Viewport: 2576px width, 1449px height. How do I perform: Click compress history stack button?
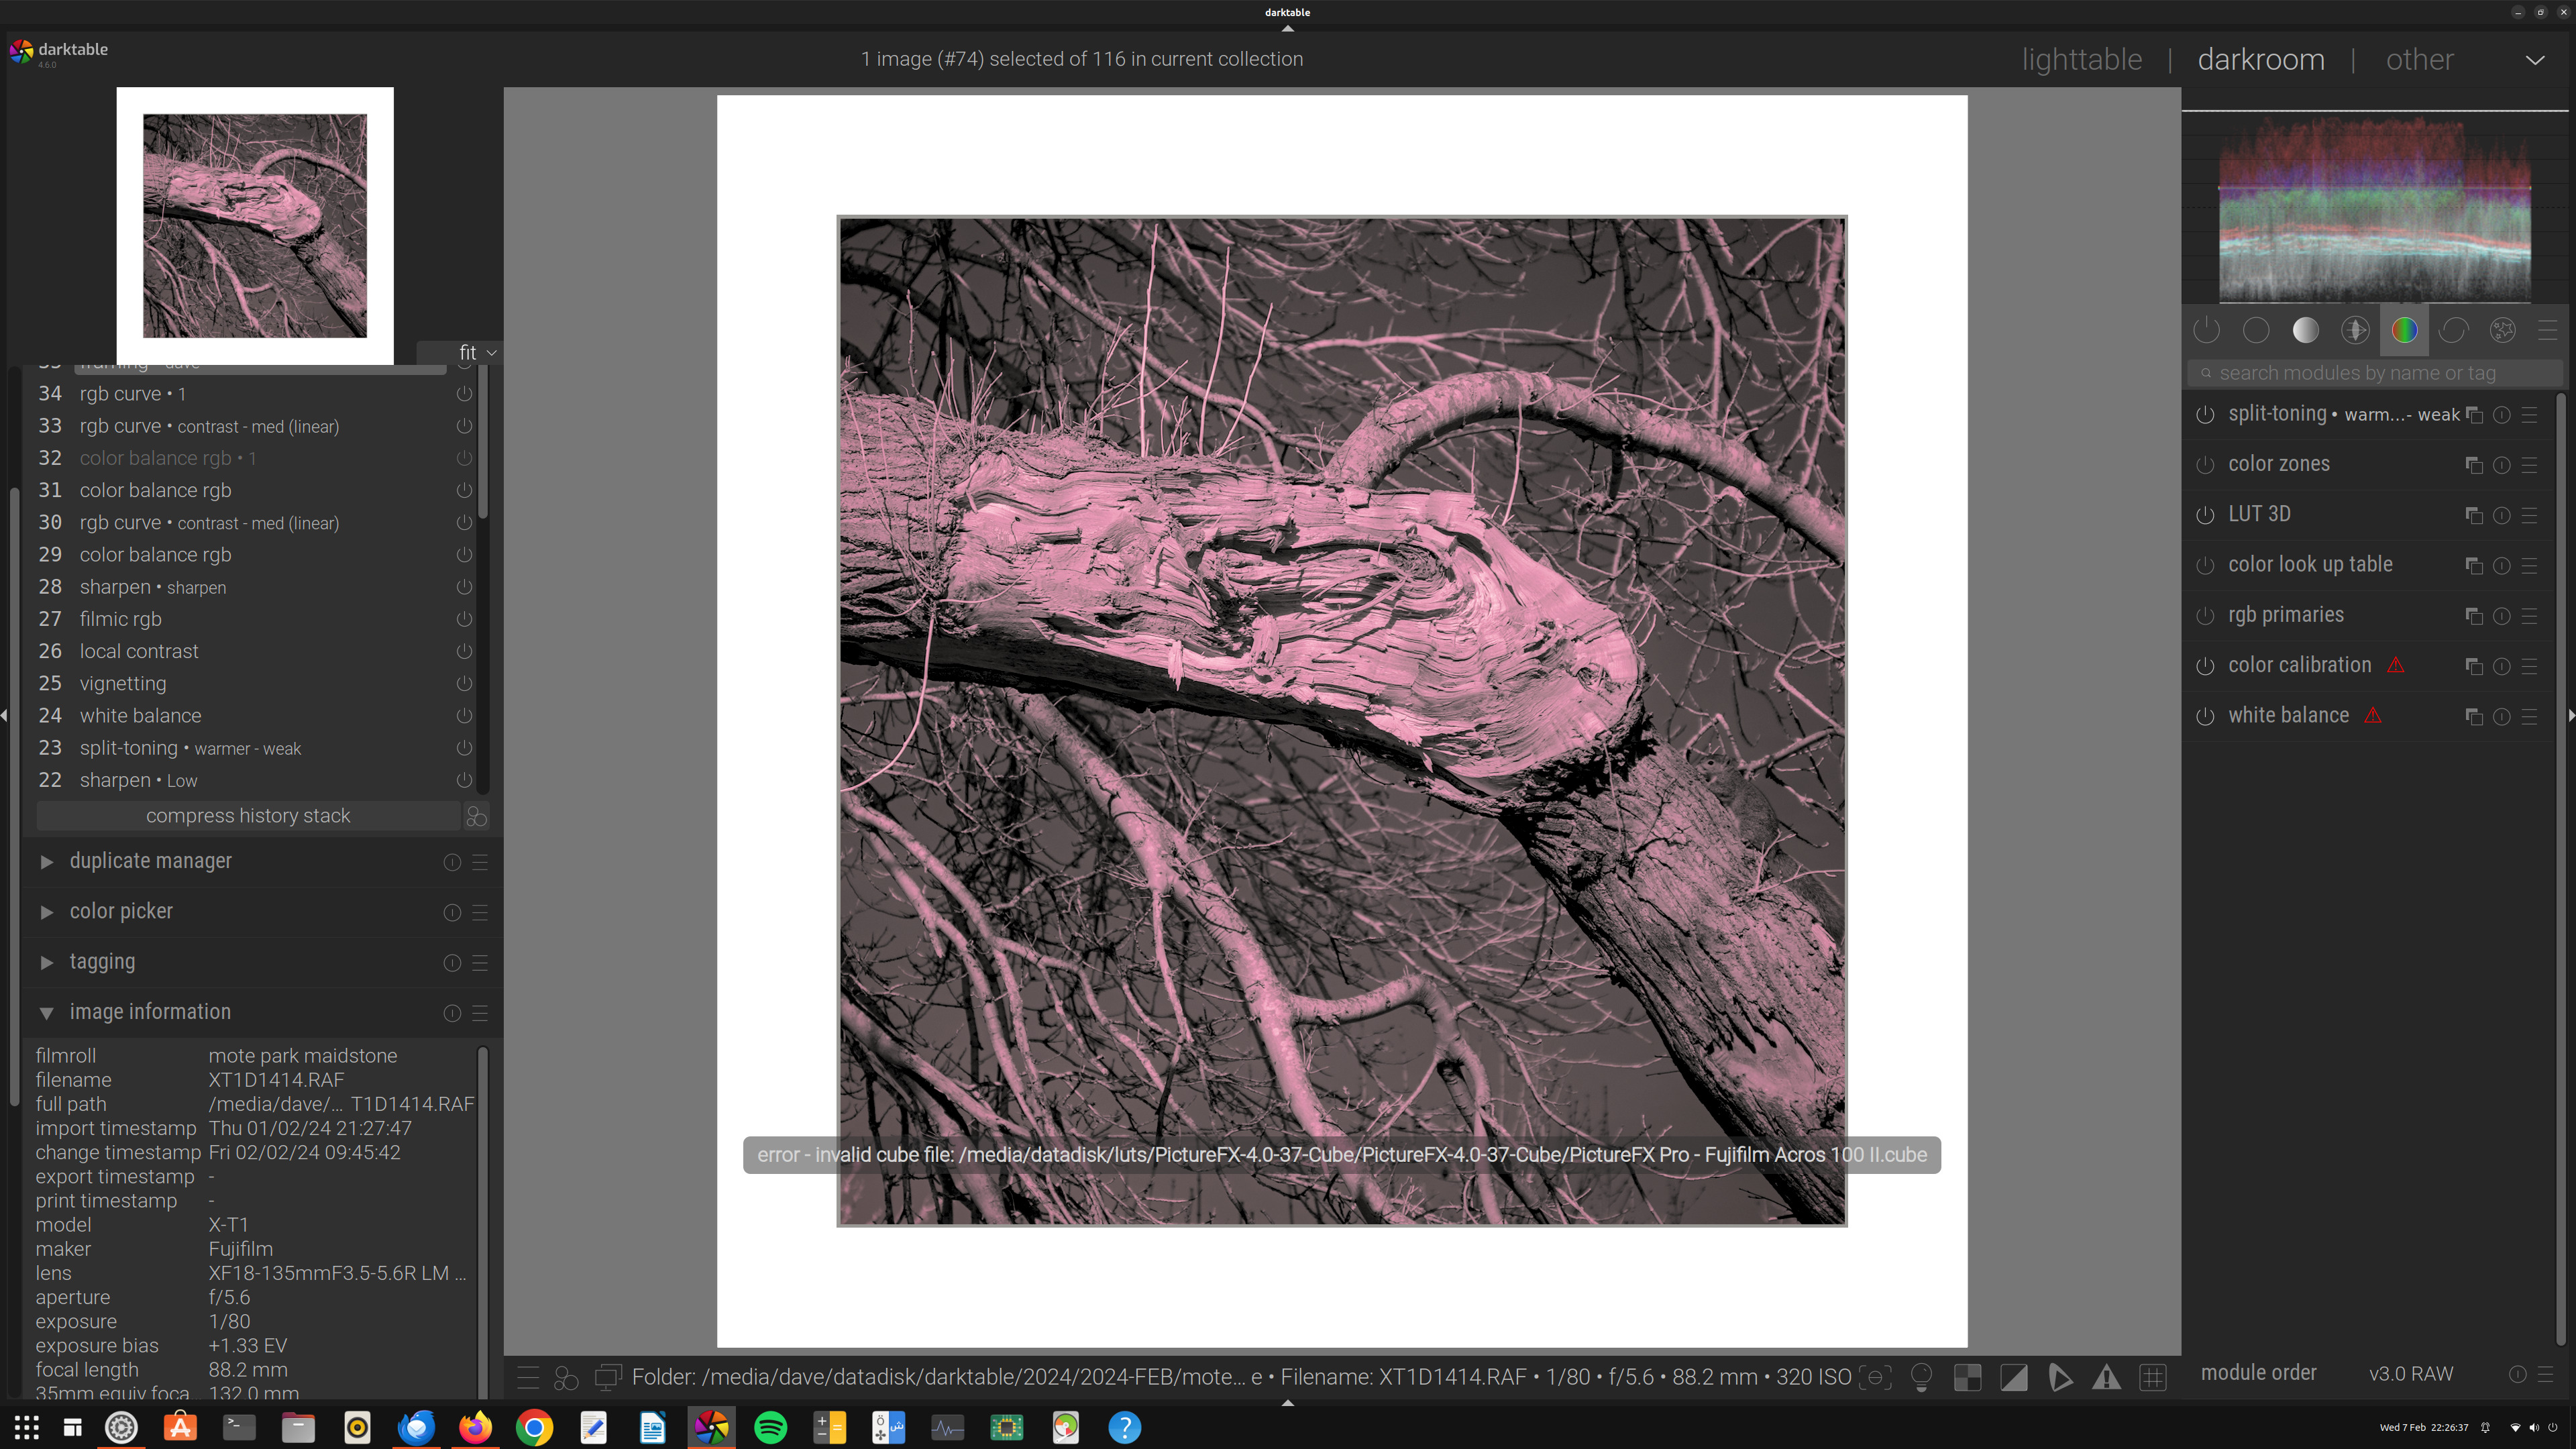click(x=248, y=816)
